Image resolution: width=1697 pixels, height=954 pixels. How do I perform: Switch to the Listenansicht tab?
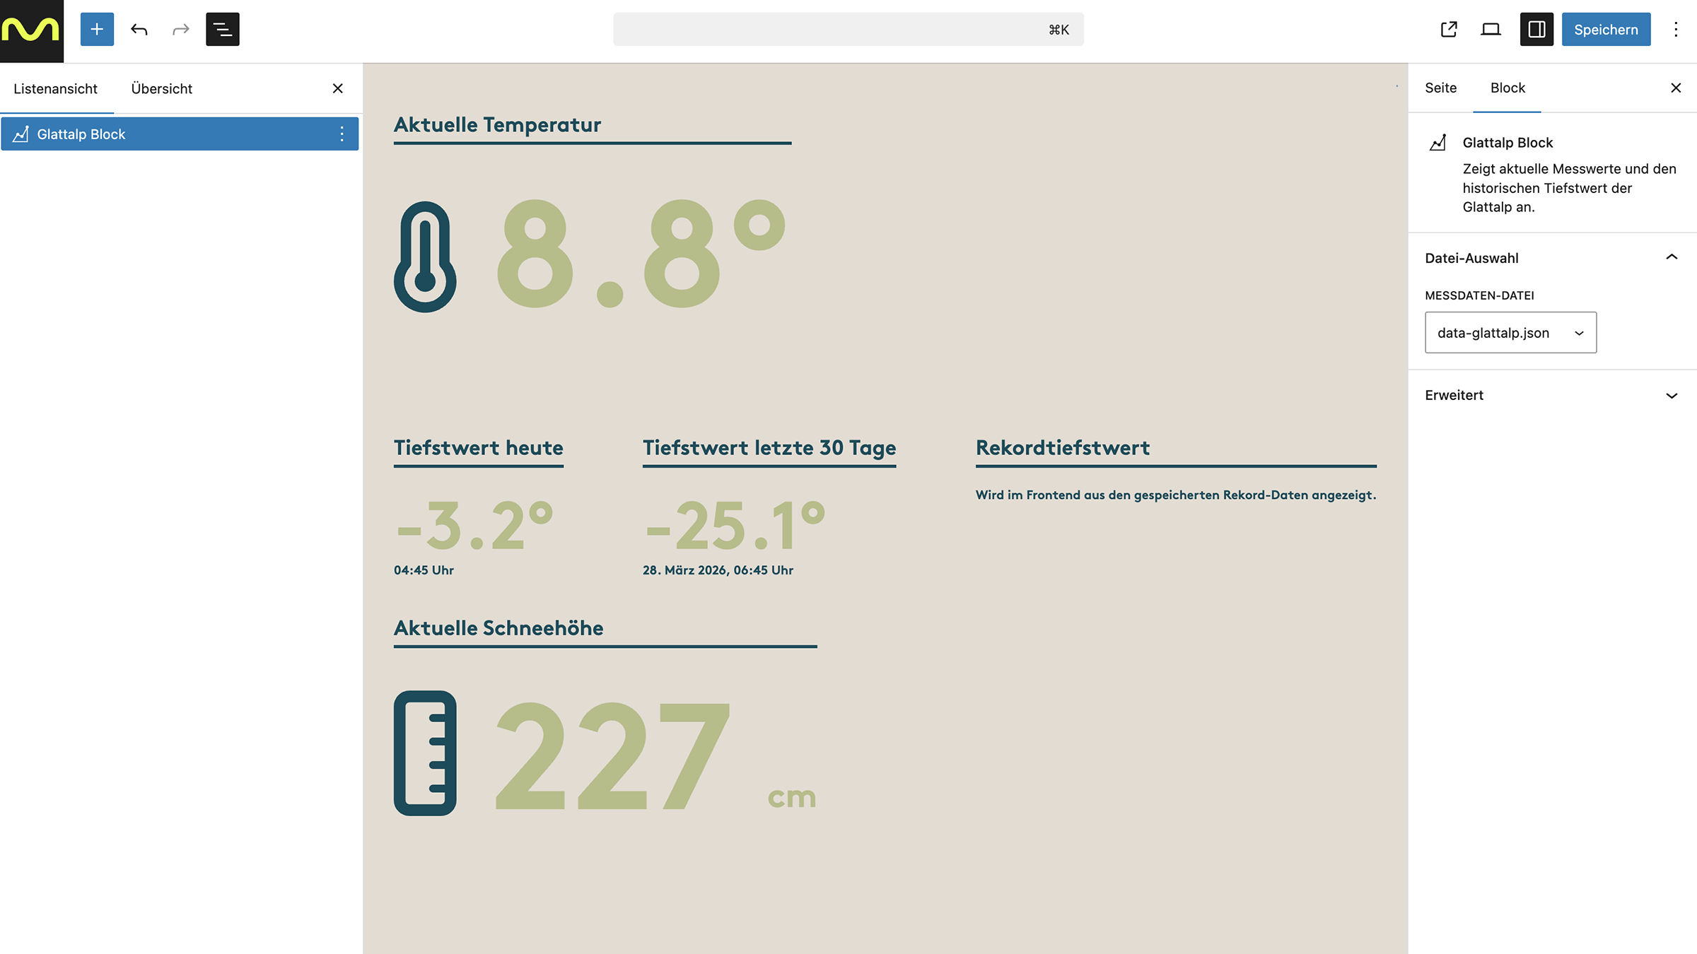pos(56,88)
